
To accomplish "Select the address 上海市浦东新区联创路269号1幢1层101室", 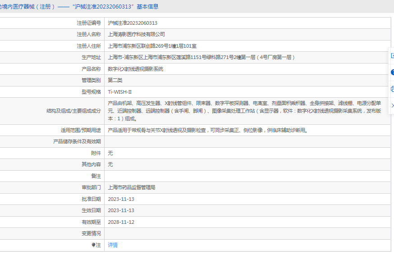I will click(x=152, y=46).
